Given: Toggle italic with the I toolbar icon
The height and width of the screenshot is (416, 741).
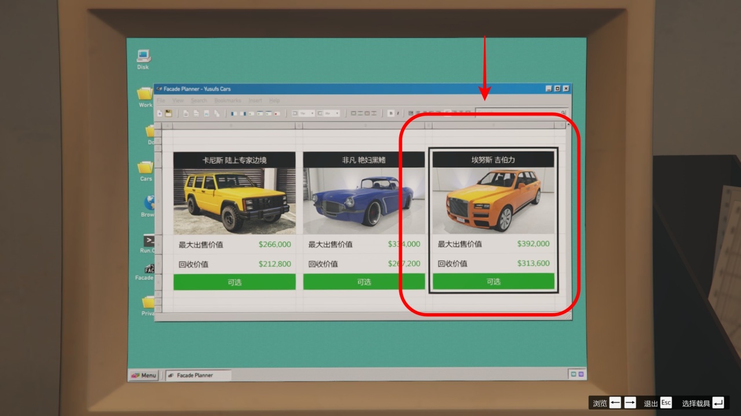Looking at the screenshot, I should pyautogui.click(x=398, y=113).
